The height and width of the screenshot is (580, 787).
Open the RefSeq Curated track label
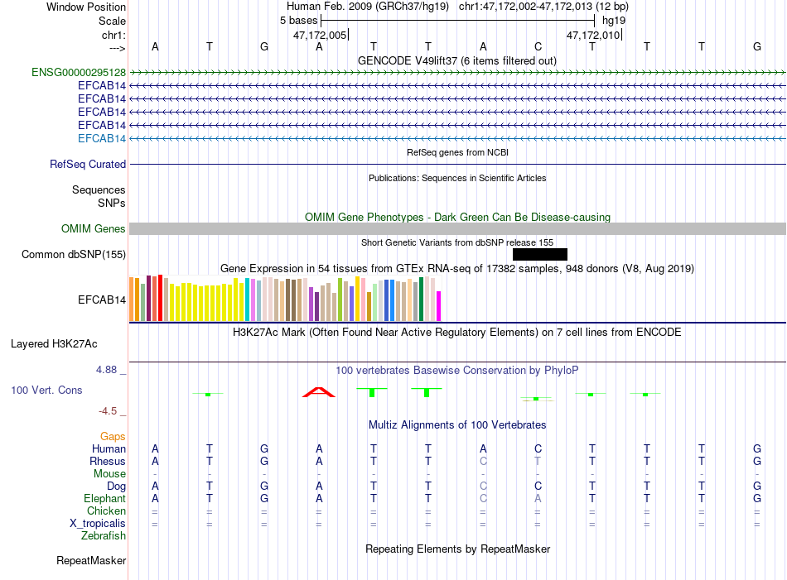click(88, 164)
